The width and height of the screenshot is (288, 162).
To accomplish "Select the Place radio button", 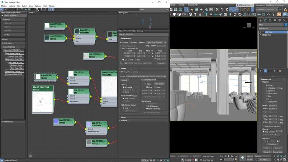I will (155, 87).
